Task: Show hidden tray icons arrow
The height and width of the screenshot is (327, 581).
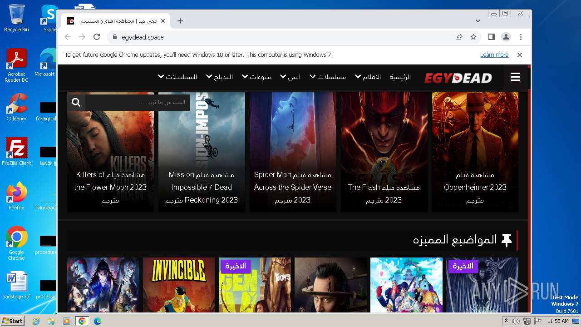Action: [x=506, y=321]
